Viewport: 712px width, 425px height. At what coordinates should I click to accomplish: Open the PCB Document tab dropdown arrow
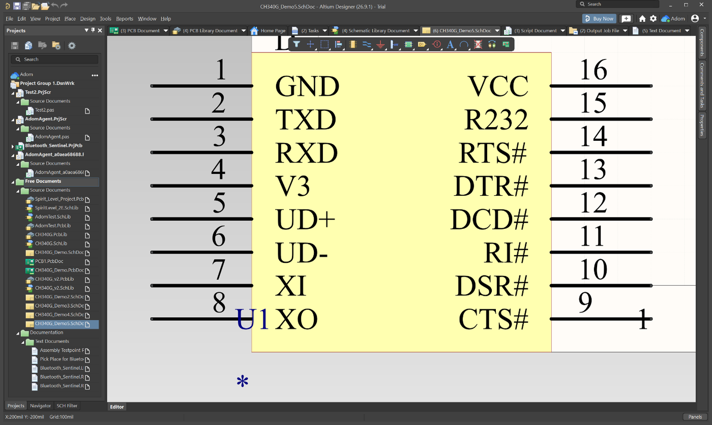coord(165,31)
